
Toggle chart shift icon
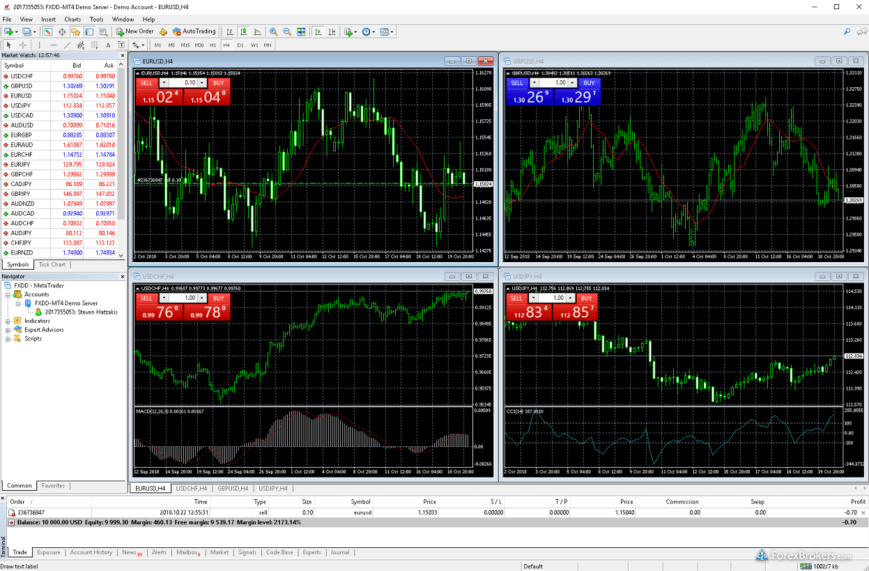tap(332, 31)
